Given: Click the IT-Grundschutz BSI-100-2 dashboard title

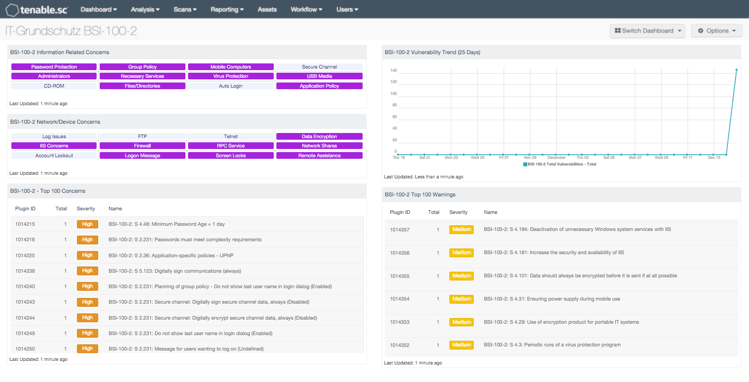Looking at the screenshot, I should tap(71, 31).
